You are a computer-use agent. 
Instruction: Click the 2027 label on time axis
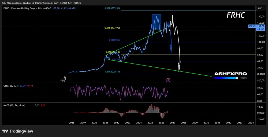click(173, 123)
